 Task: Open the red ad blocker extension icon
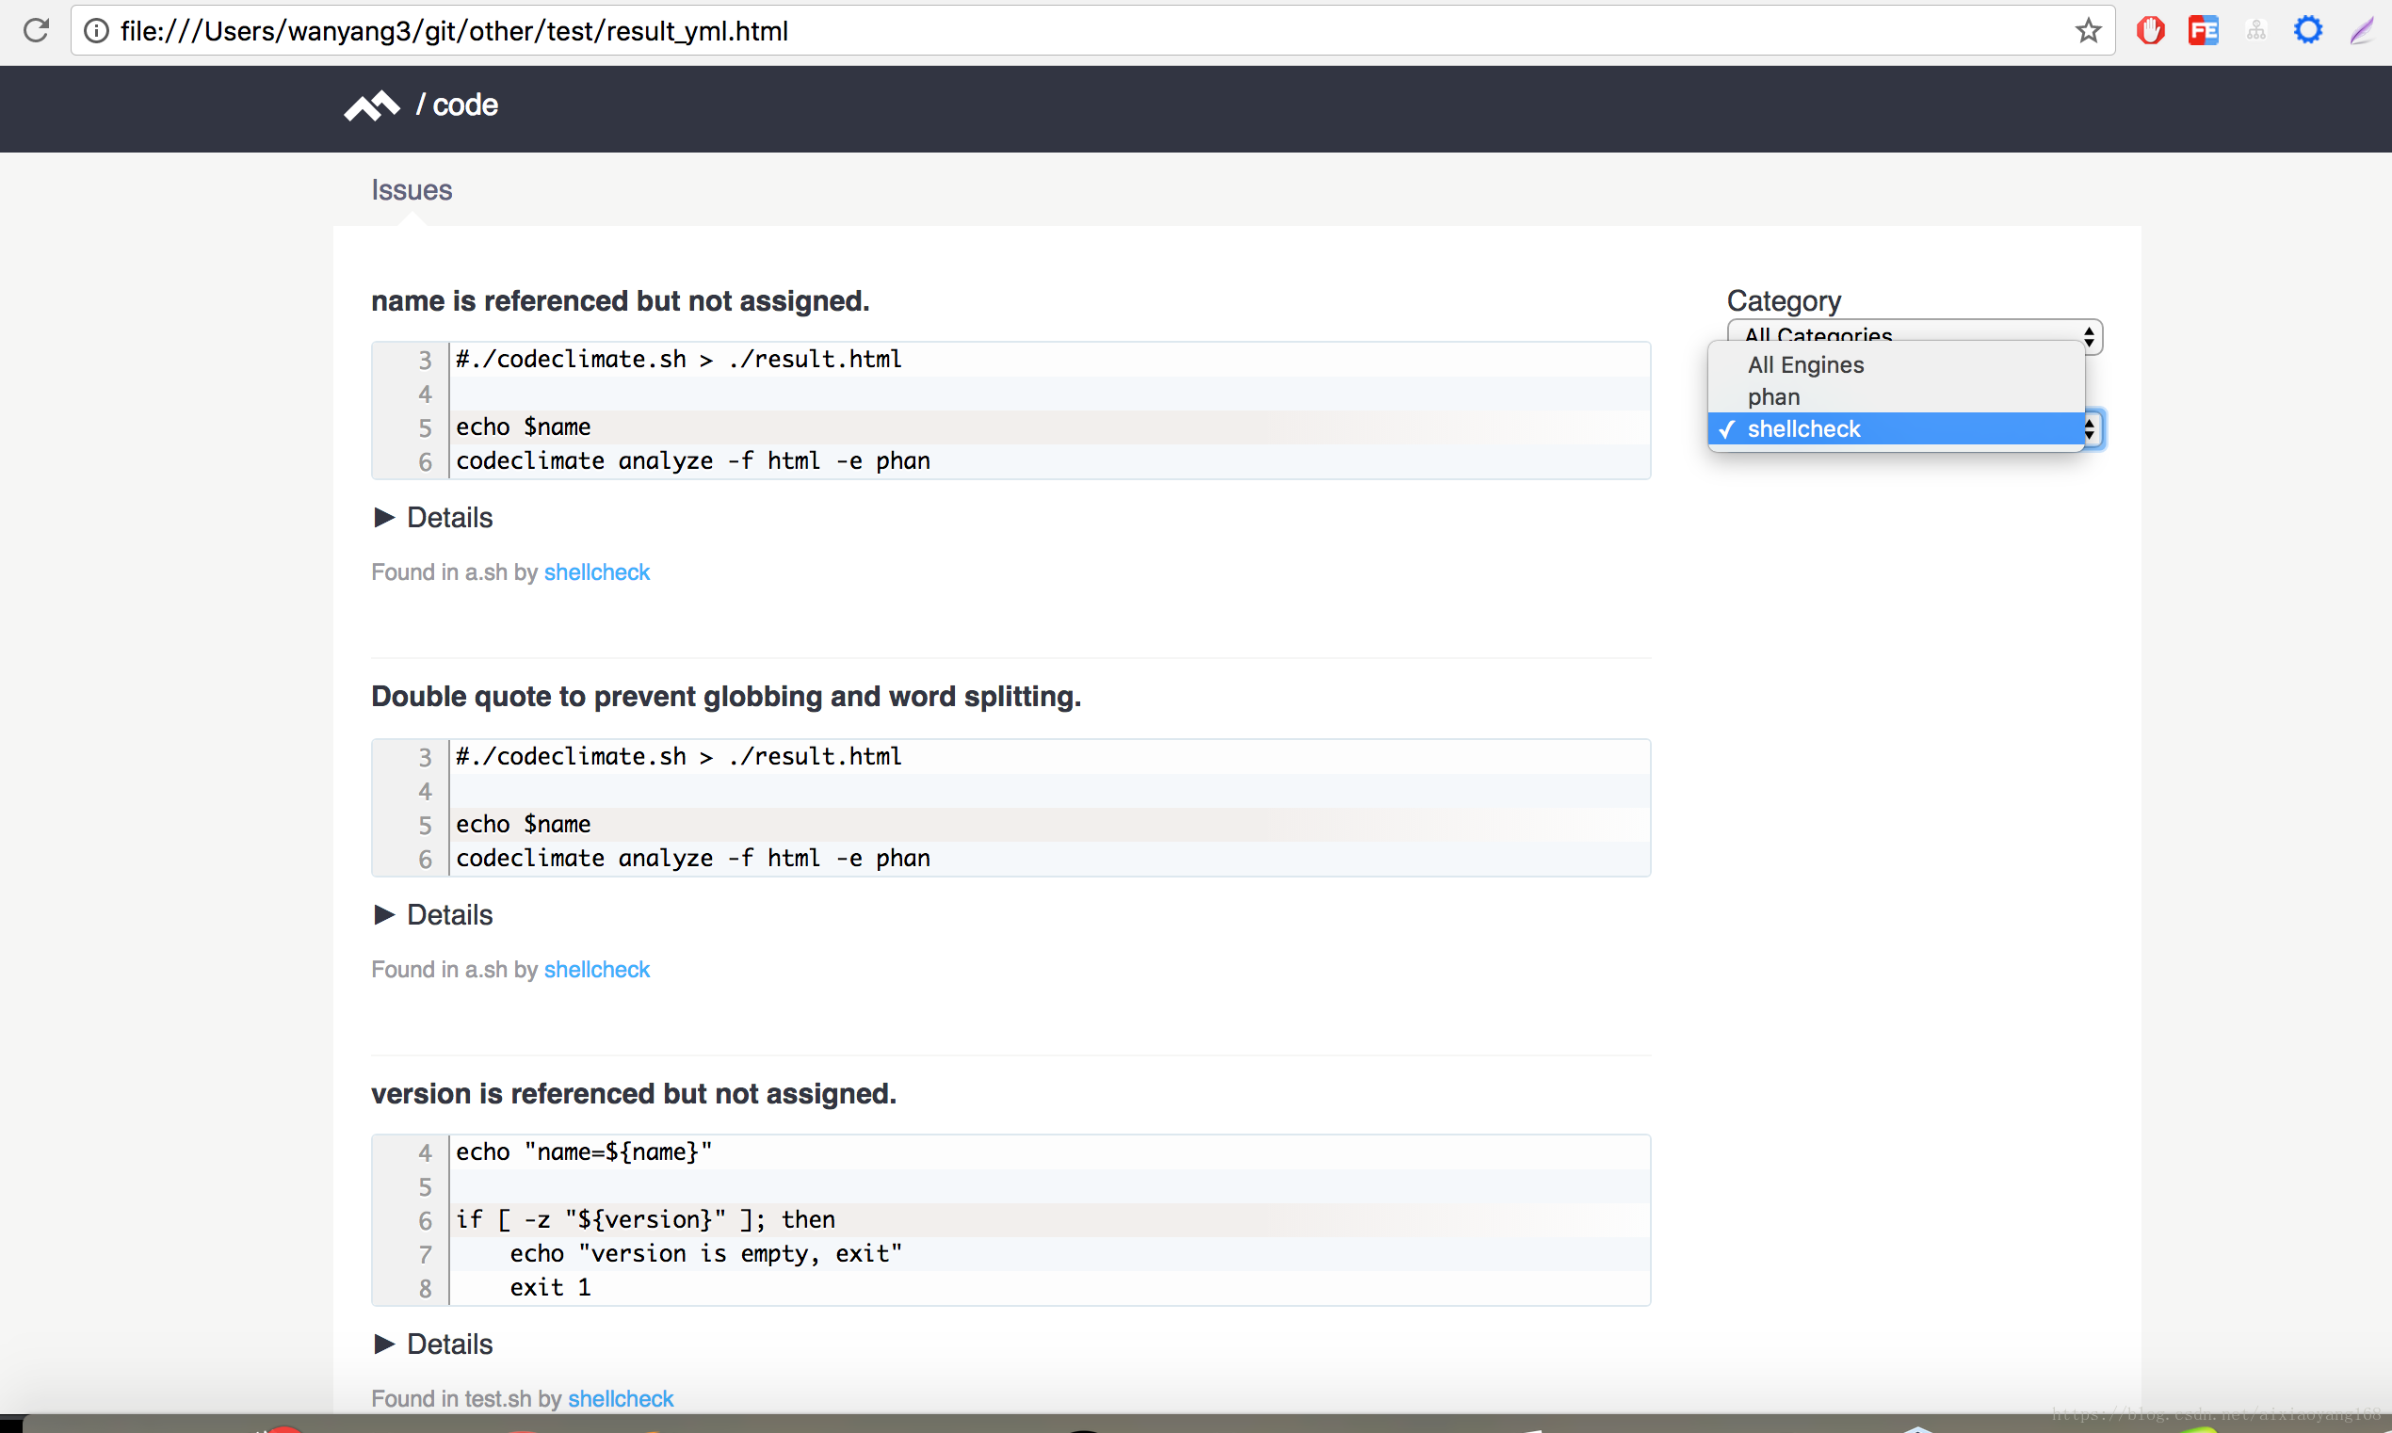click(x=2150, y=31)
